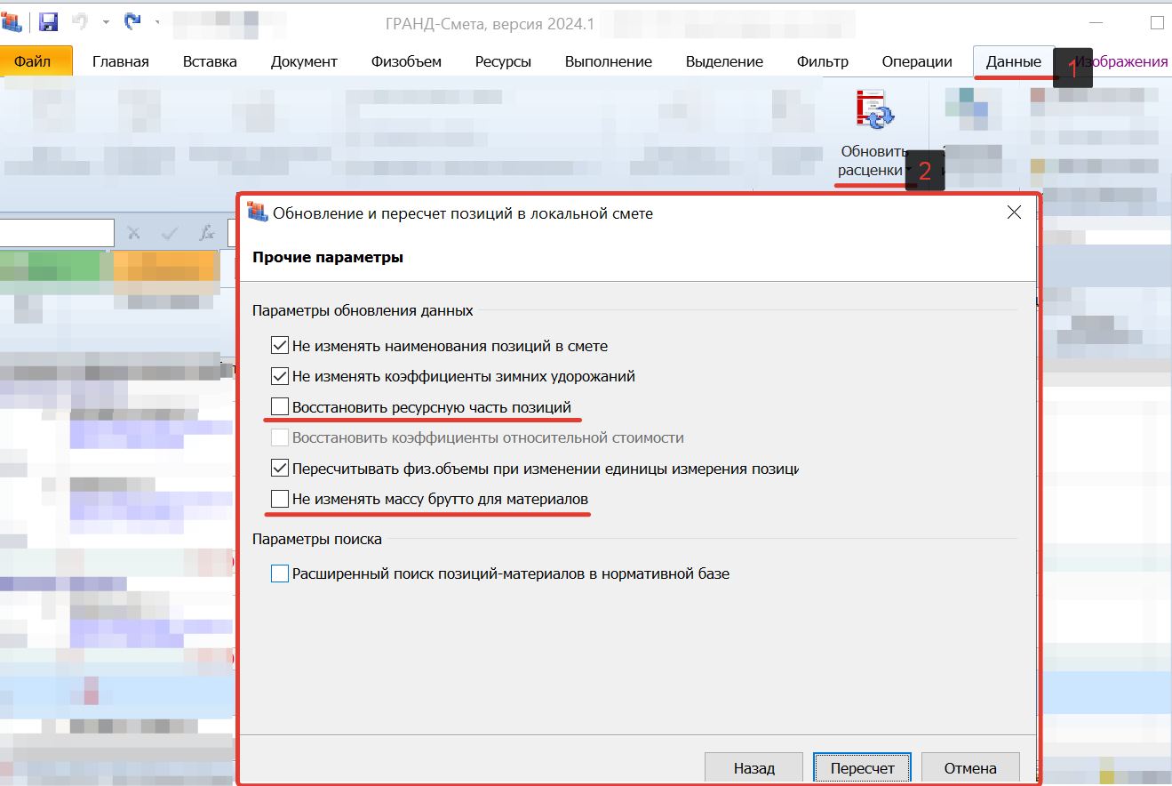
Task: Toggle Пересчитывать физ.объемы при изменении единицы checkbox
Action: point(280,468)
